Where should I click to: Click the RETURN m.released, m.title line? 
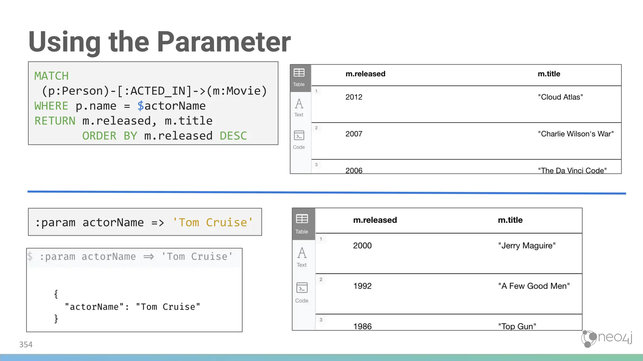[x=123, y=121]
